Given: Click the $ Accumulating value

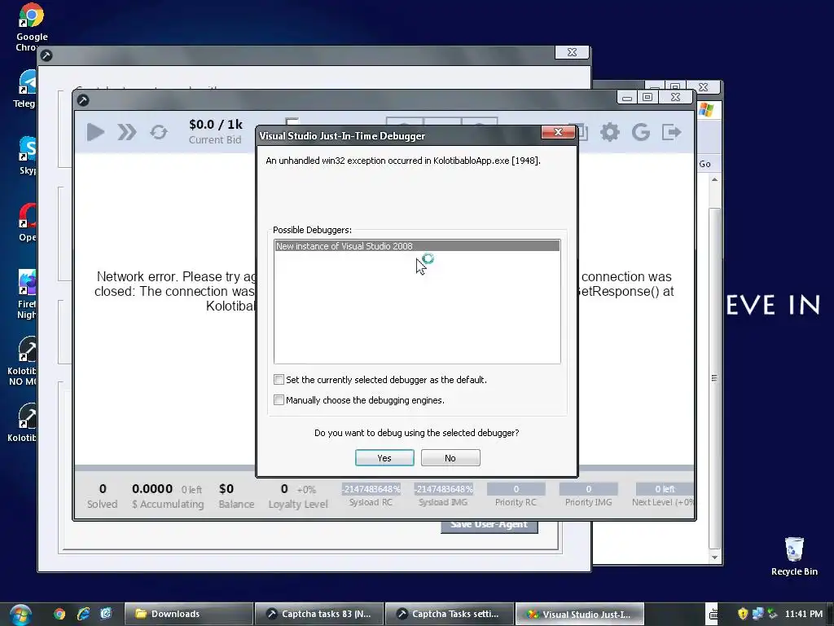Looking at the screenshot, I should (168, 496).
